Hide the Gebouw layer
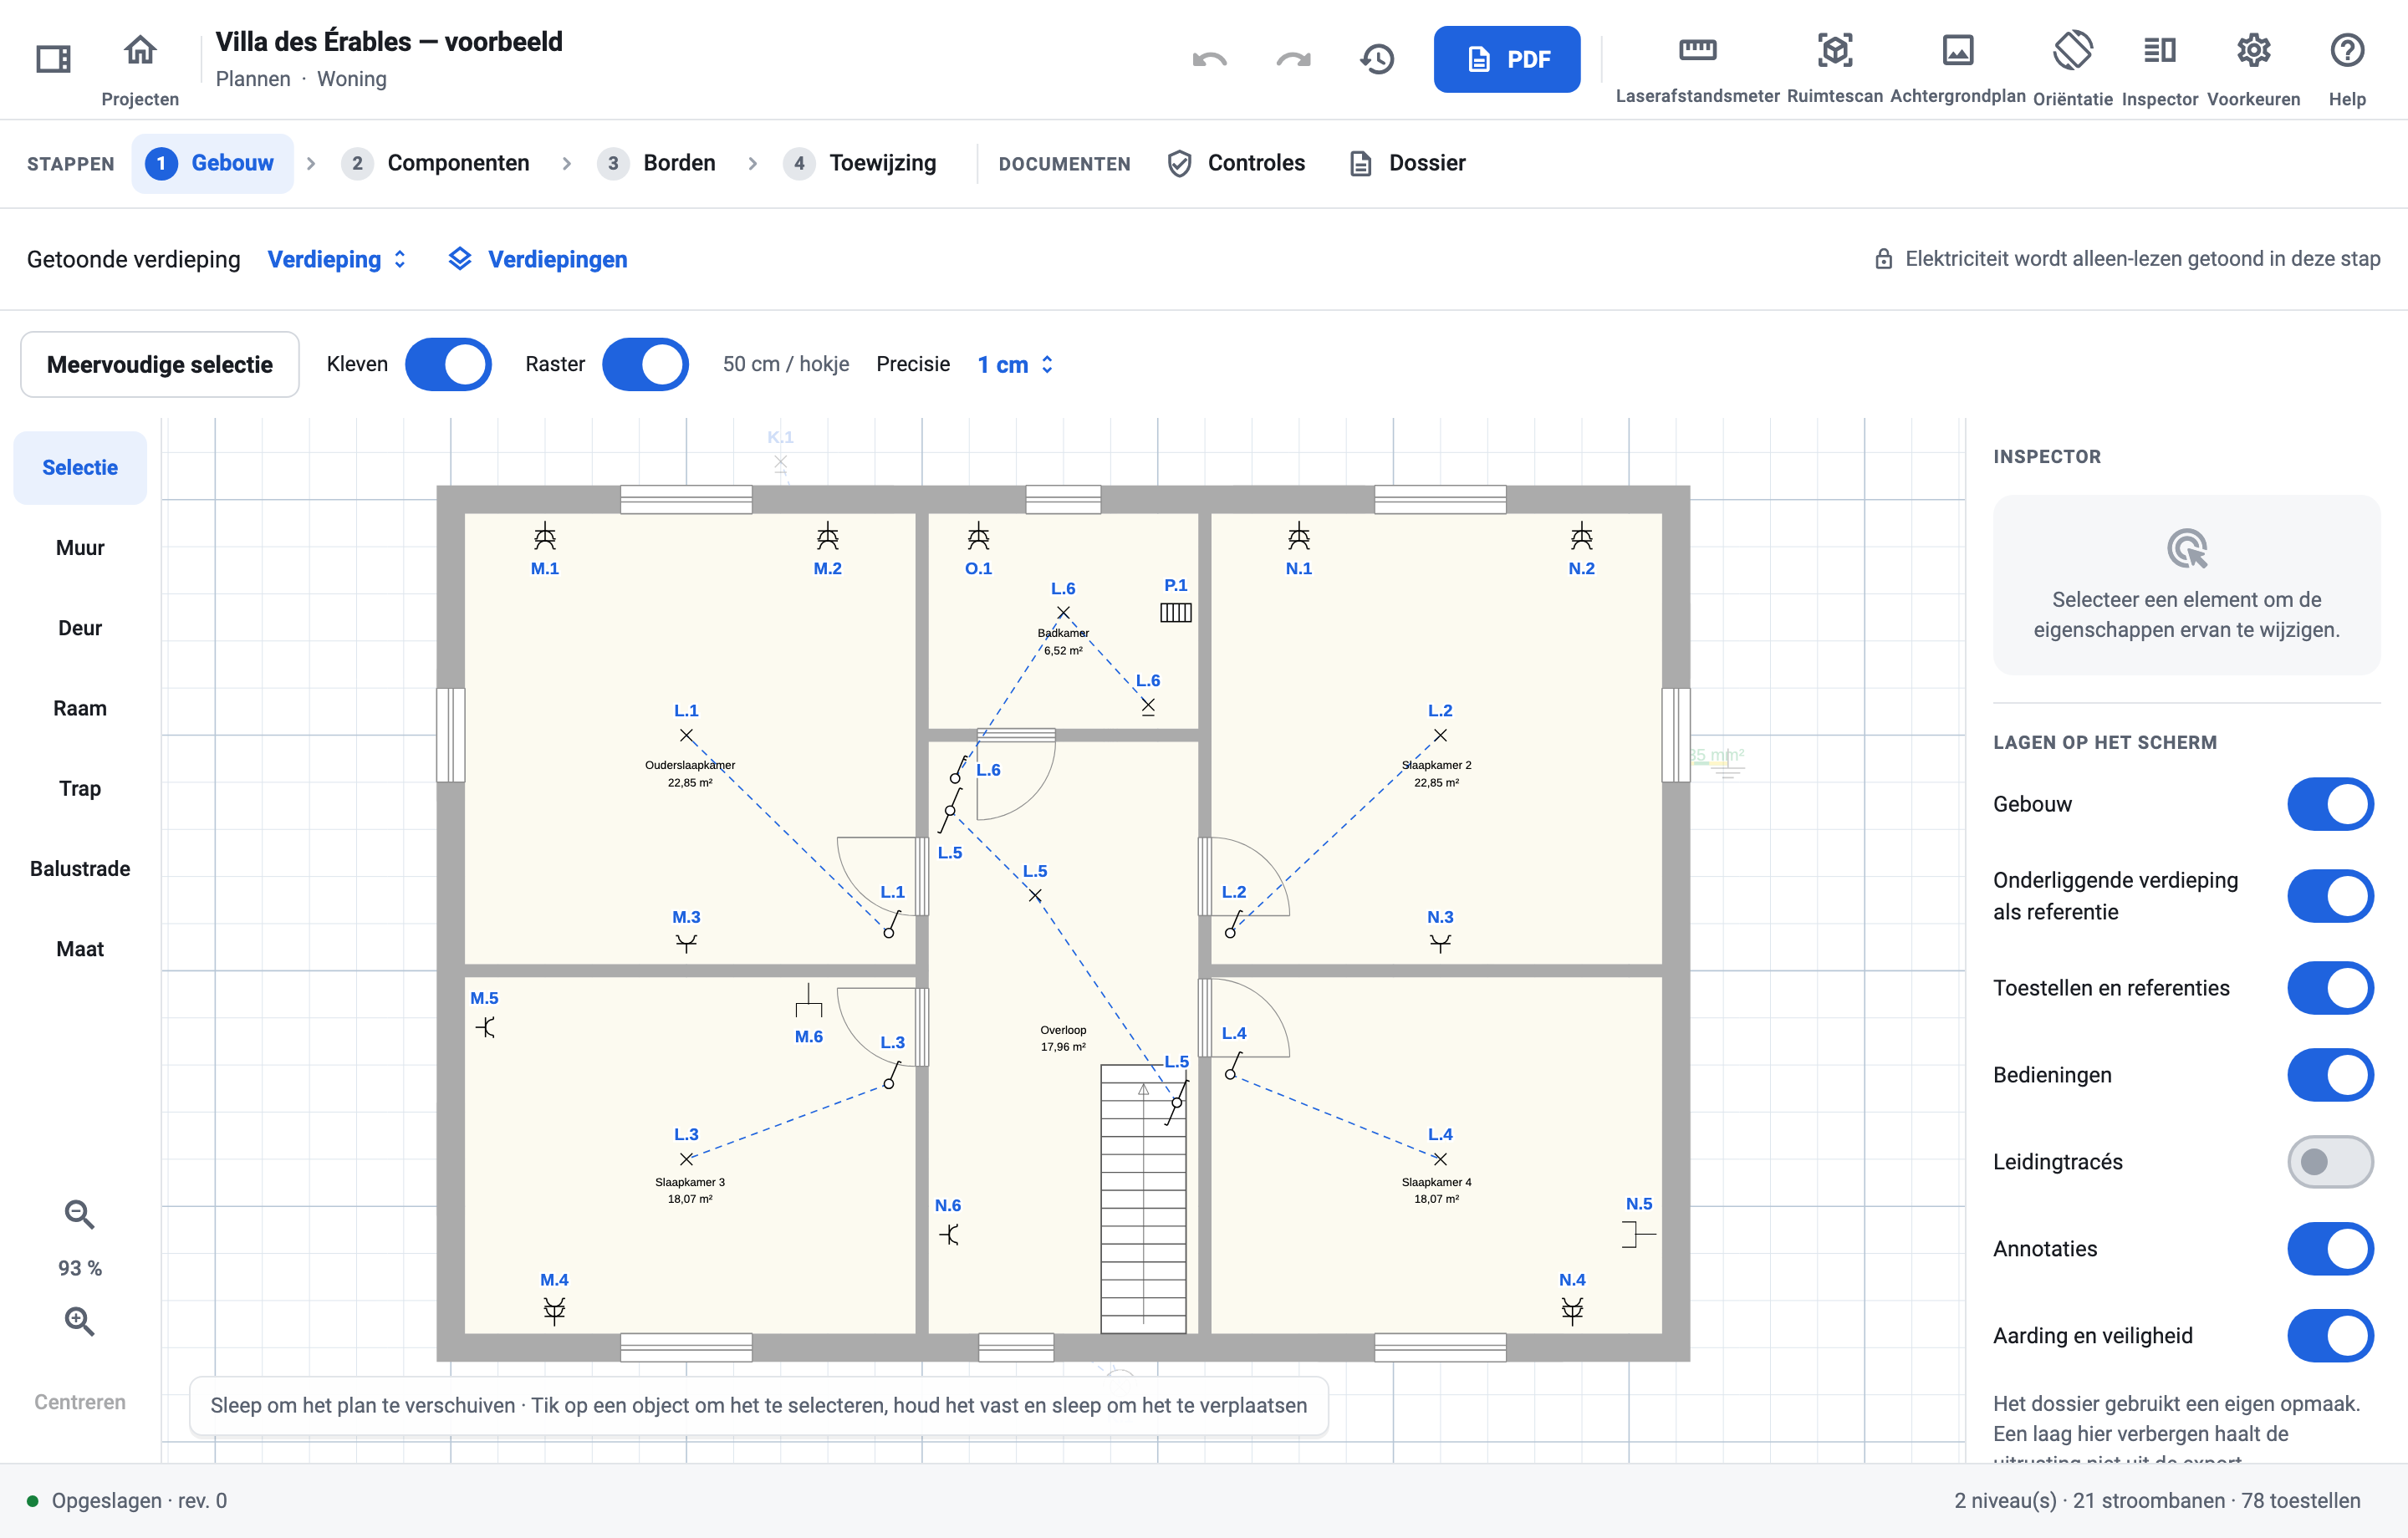The height and width of the screenshot is (1538, 2408). (2330, 804)
